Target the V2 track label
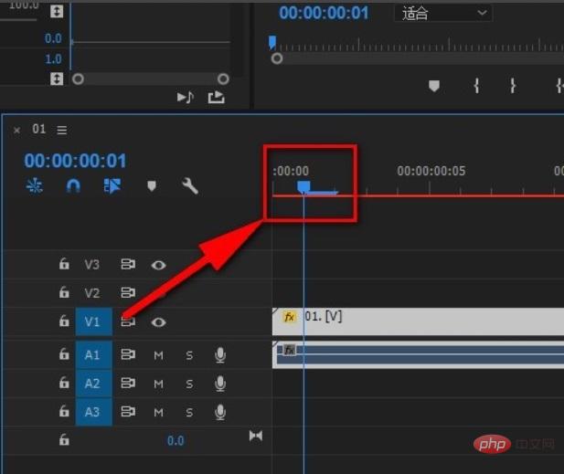The height and width of the screenshot is (474, 564). [x=91, y=293]
